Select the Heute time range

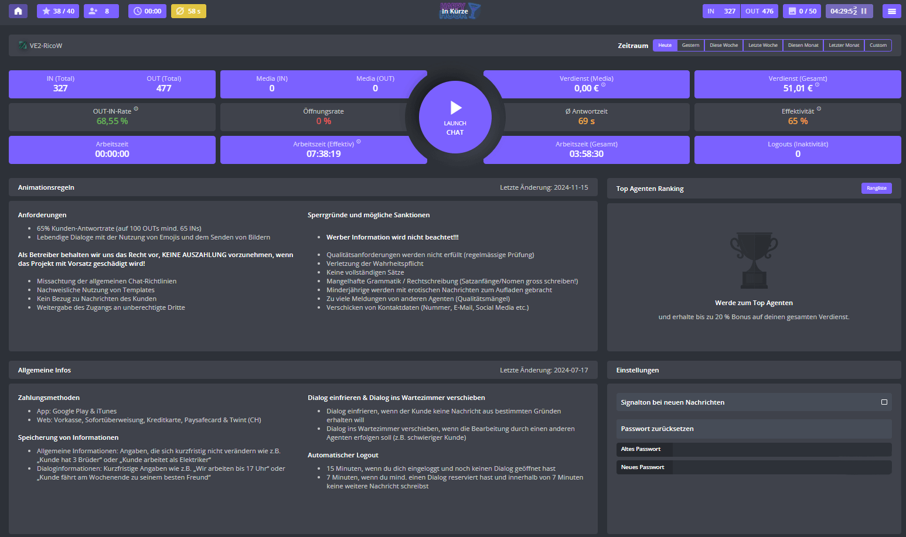coord(665,45)
